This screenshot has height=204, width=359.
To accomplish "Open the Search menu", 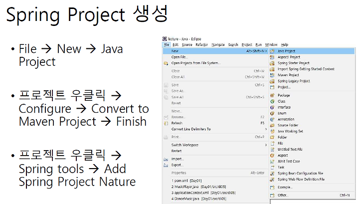I will pos(233,45).
